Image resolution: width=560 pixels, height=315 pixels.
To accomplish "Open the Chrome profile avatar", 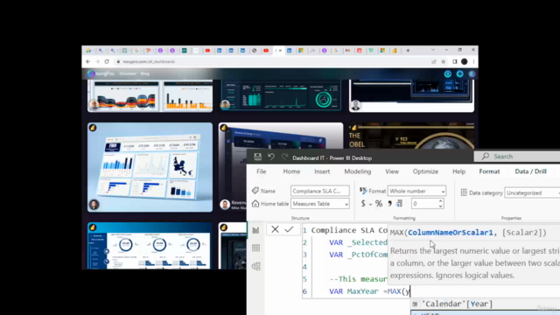I will pos(465,61).
